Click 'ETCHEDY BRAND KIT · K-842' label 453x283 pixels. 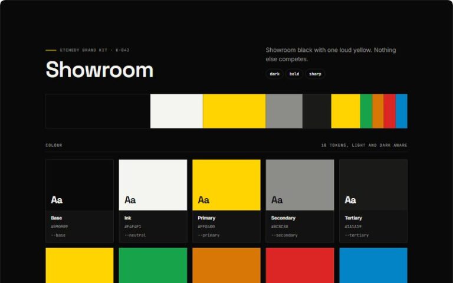click(x=94, y=50)
